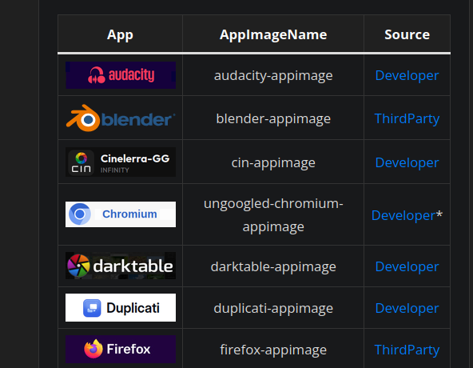Click the Firefox logo image

pos(121,349)
